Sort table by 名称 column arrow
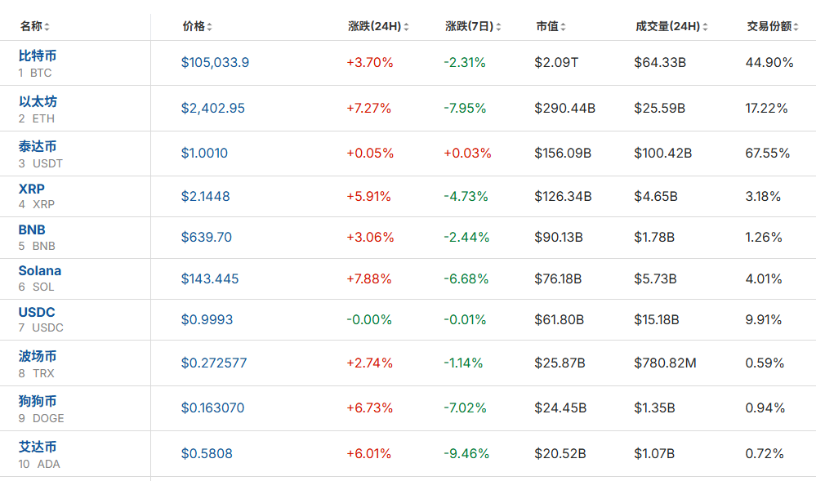Image resolution: width=816 pixels, height=481 pixels. [47, 27]
